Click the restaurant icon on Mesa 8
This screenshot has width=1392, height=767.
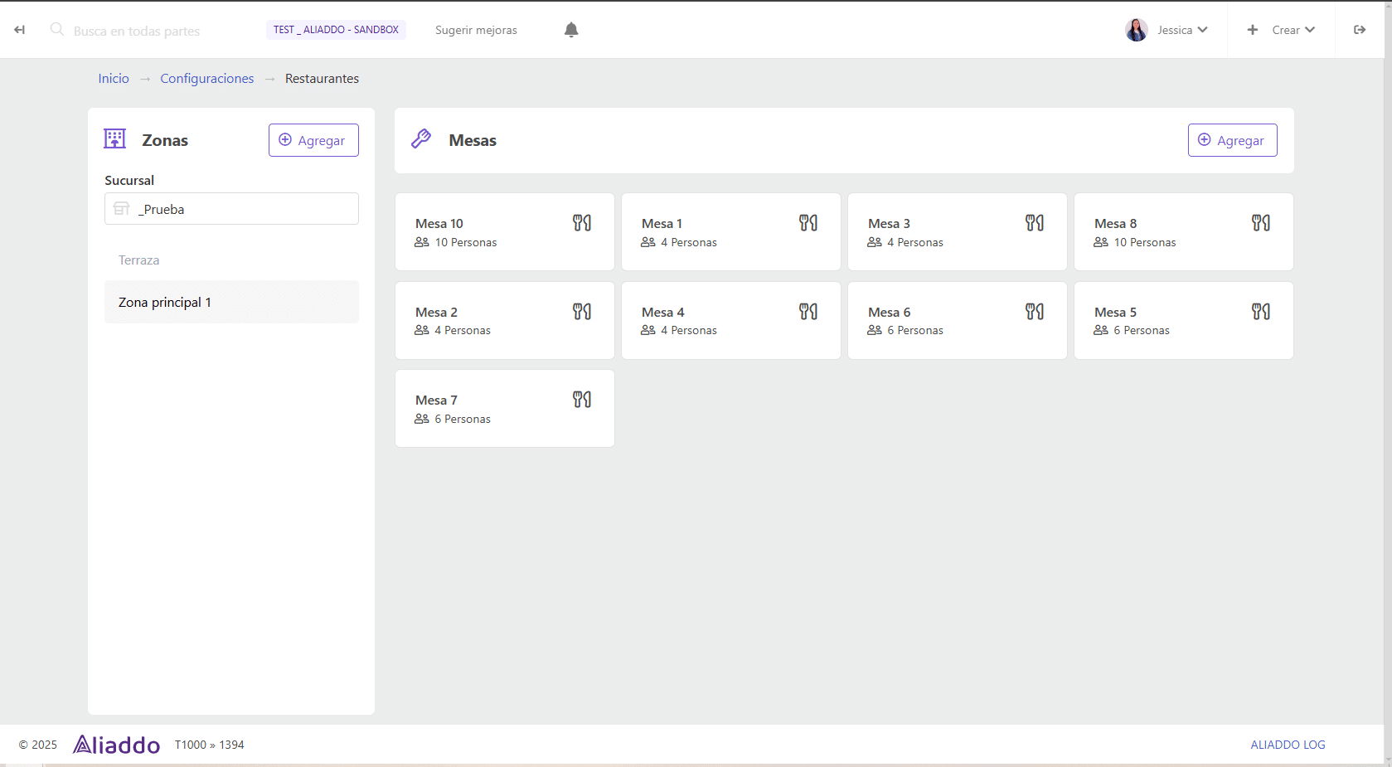[x=1260, y=223]
